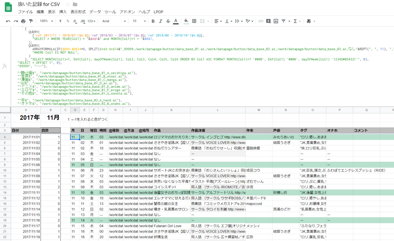Open the LPOP menu item
Image resolution: width=394 pixels, height=241 pixels.
click(x=159, y=12)
